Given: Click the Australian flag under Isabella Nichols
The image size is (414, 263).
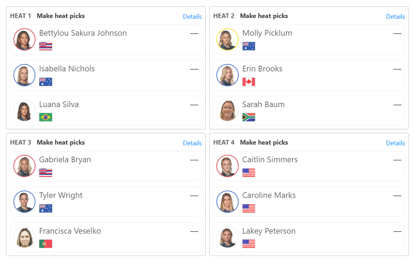Looking at the screenshot, I should click(x=46, y=82).
